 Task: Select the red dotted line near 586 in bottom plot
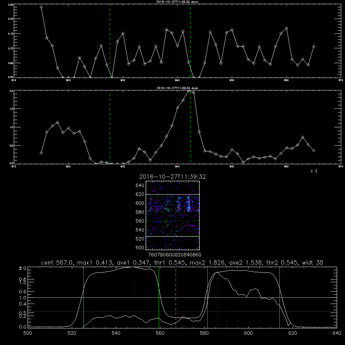click(218, 297)
